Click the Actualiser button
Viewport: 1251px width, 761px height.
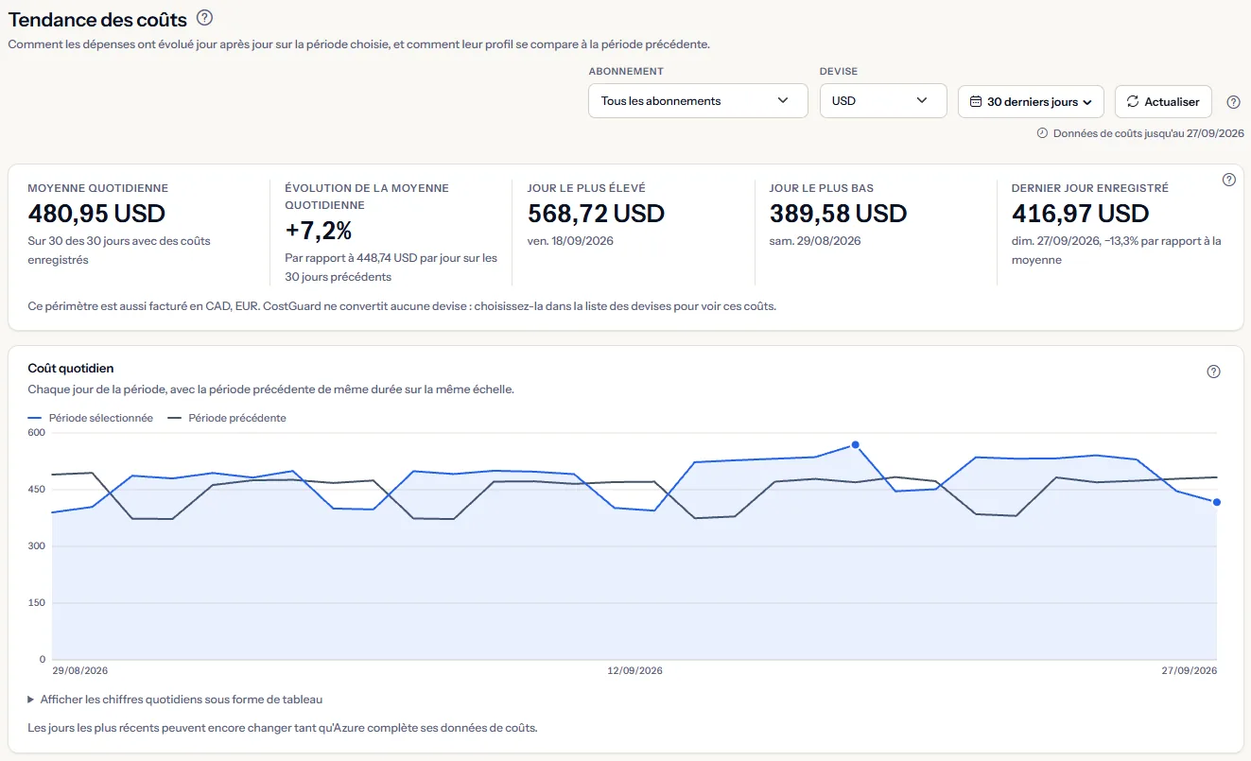pos(1163,101)
